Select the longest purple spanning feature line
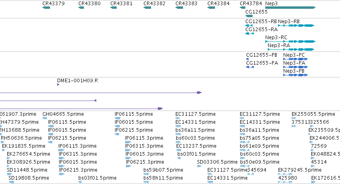Image resolution: width=340 pixels, height=184 pixels. coord(101,93)
